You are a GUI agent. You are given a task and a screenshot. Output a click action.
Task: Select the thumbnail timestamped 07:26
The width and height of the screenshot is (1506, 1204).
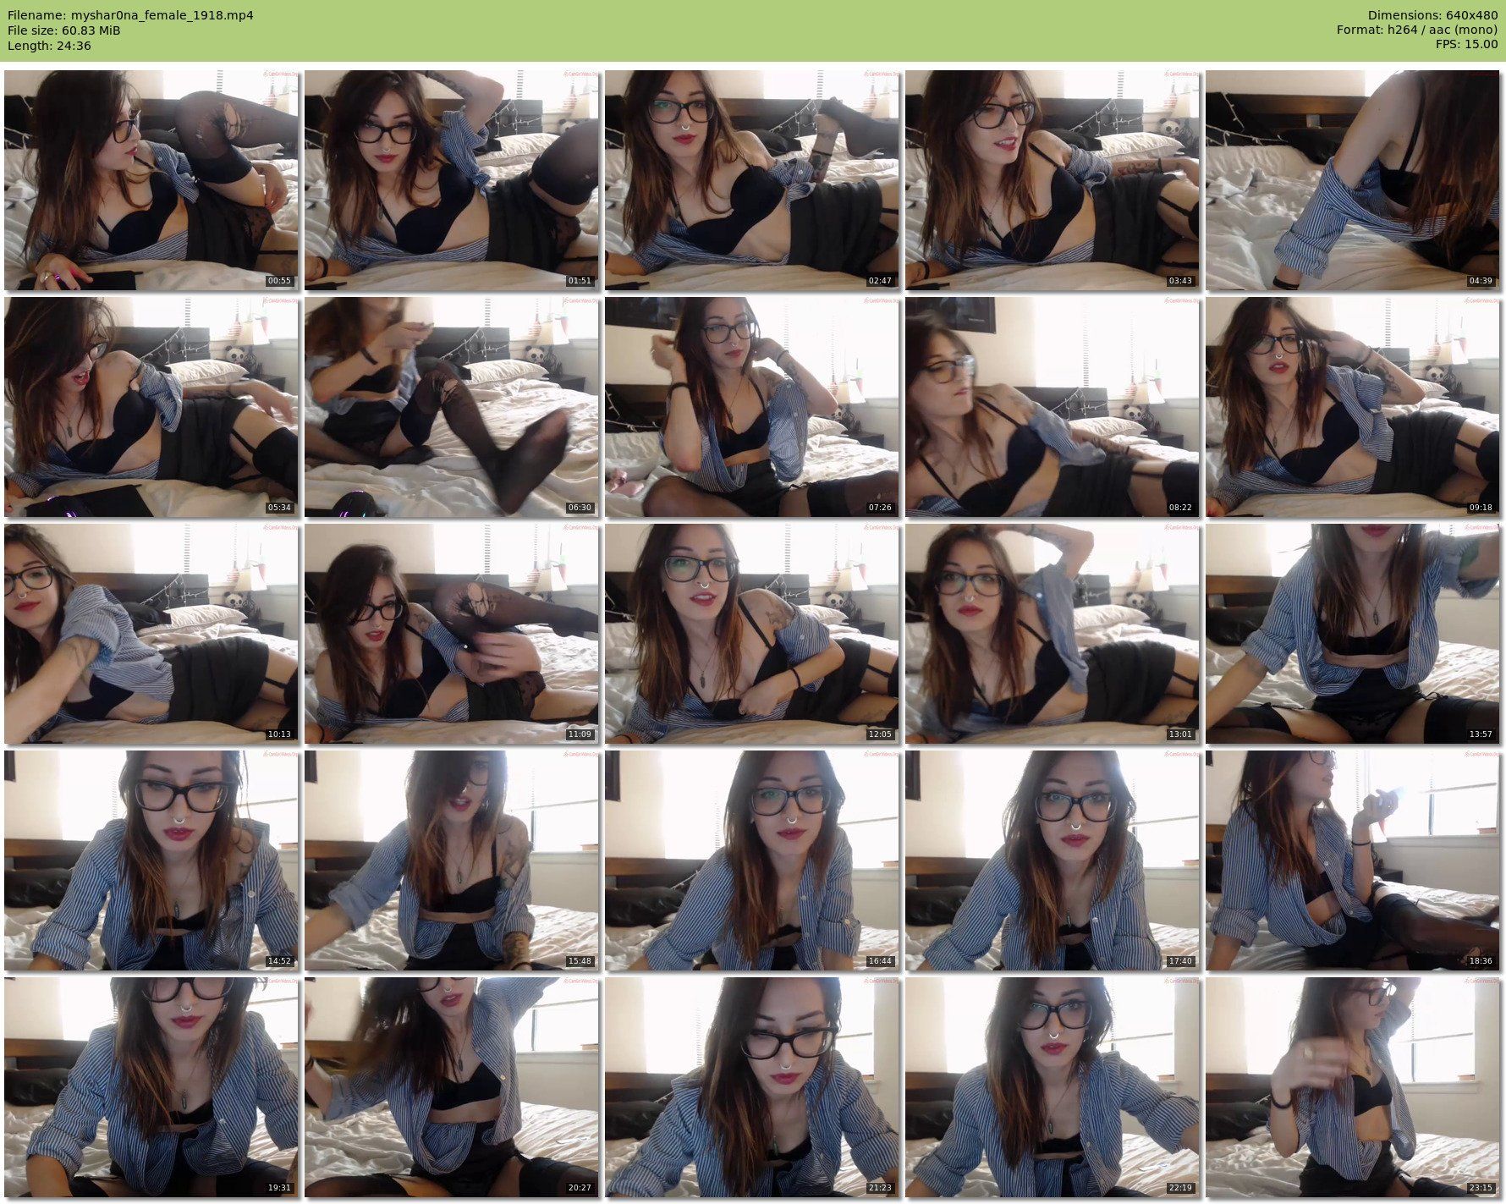(751, 407)
